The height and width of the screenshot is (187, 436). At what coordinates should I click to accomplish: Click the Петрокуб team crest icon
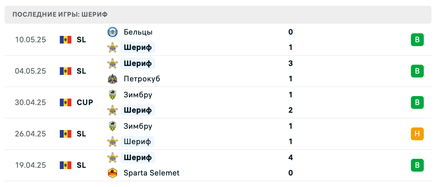(x=113, y=79)
